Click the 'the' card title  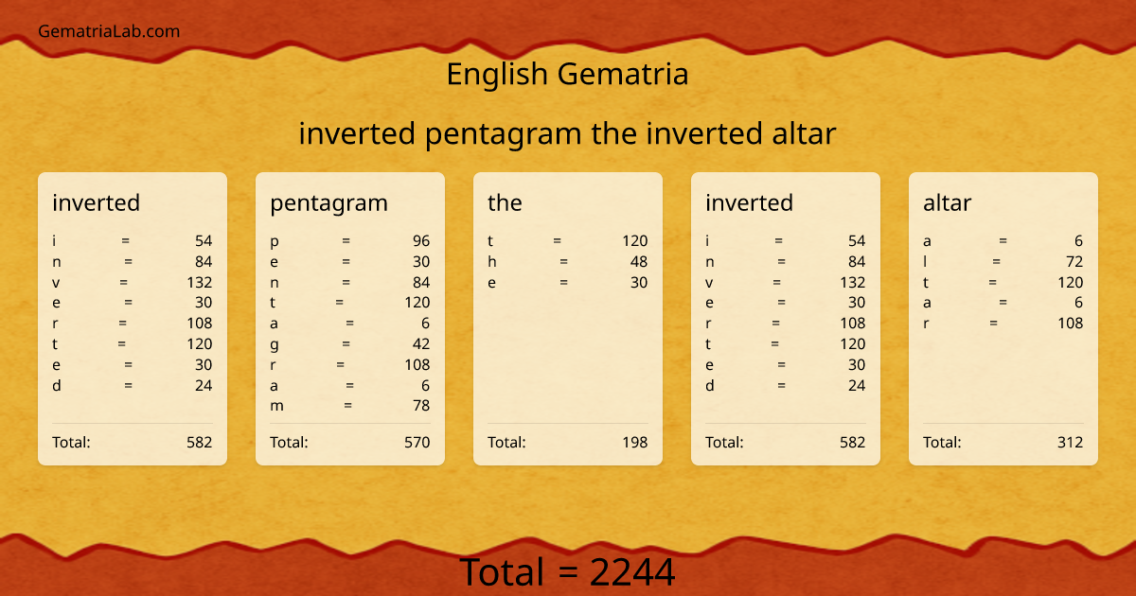pos(505,202)
